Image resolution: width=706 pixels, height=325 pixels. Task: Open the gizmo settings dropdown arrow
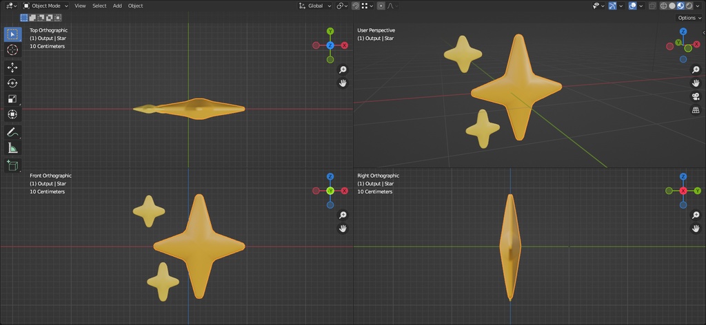click(x=621, y=6)
